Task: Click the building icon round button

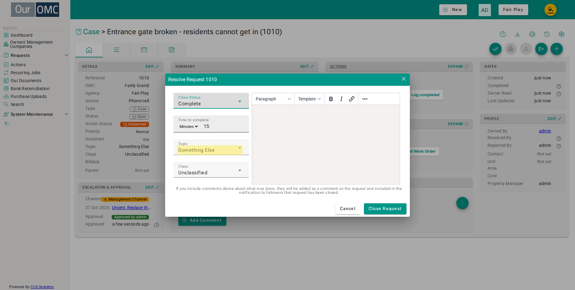Action: pyautogui.click(x=511, y=49)
